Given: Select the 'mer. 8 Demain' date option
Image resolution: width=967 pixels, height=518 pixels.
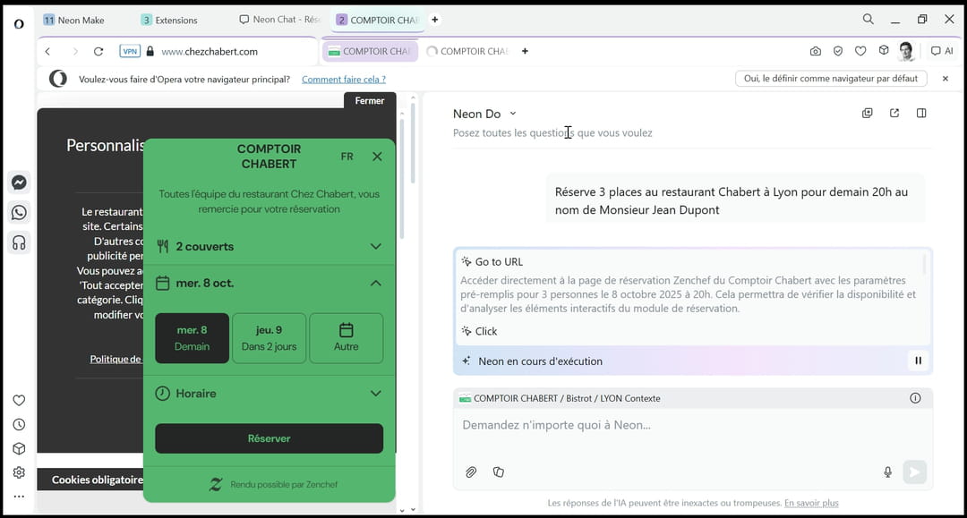Looking at the screenshot, I should tap(193, 338).
